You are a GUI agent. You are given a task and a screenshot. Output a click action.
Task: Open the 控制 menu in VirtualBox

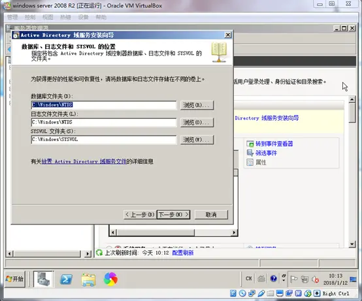pyautogui.click(x=30, y=17)
